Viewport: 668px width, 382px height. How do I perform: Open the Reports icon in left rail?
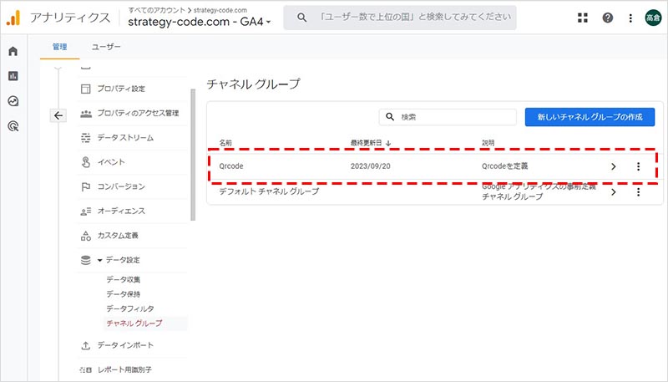click(13, 76)
